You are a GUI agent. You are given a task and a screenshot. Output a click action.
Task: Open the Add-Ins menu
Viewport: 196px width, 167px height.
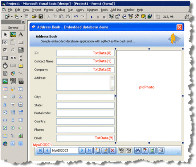tap(116, 10)
